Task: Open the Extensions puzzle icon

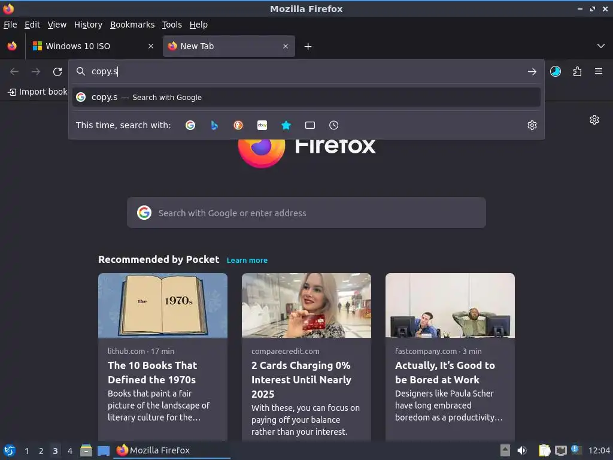Action: pos(577,72)
